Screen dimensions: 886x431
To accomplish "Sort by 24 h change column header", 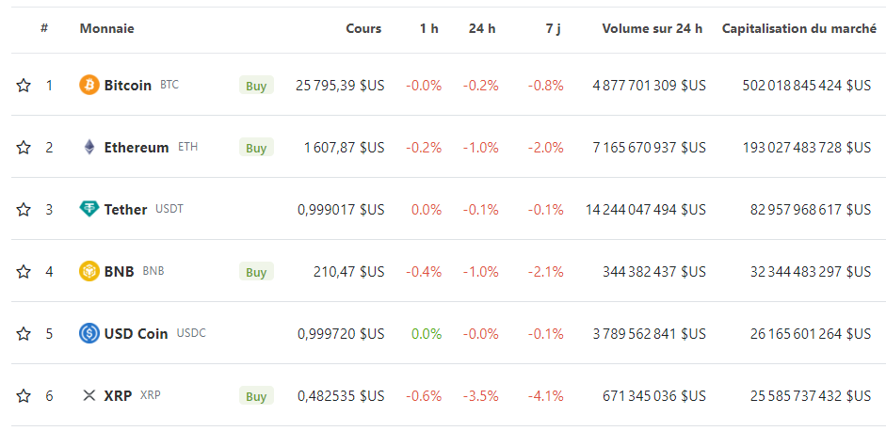I will tap(482, 28).
